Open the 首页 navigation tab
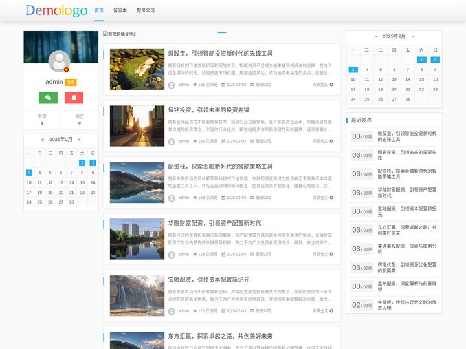This screenshot has width=466, height=349. pyautogui.click(x=99, y=10)
